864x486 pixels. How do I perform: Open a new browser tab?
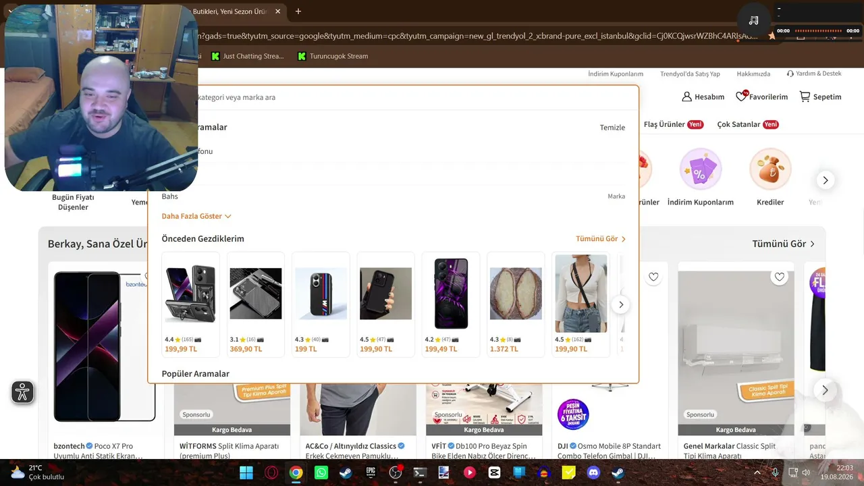point(298,11)
